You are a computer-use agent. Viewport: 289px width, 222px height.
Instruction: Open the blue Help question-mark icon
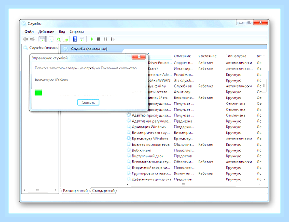coord(75,39)
